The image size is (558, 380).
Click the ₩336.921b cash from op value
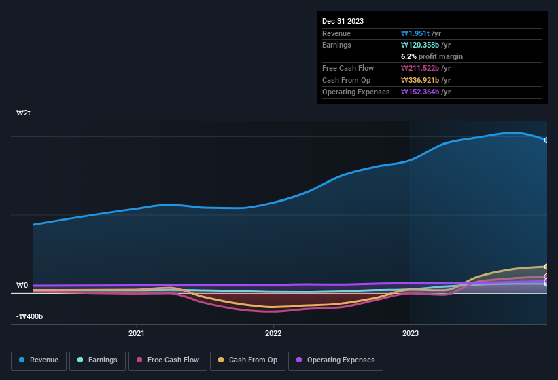420,80
